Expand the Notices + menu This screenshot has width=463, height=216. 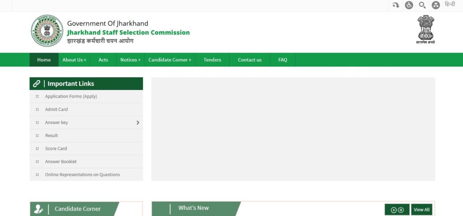(x=131, y=60)
